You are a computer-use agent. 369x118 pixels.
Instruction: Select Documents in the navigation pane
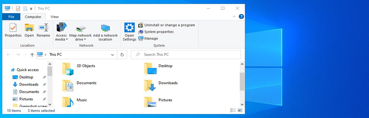pos(29,92)
